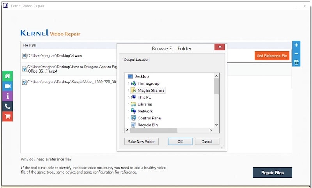
Task: Confirm folder with OK button
Action: tap(180, 142)
